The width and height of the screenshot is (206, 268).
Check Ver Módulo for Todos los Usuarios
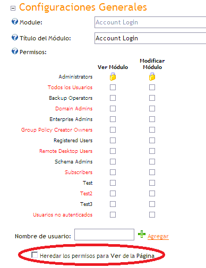tap(113, 87)
